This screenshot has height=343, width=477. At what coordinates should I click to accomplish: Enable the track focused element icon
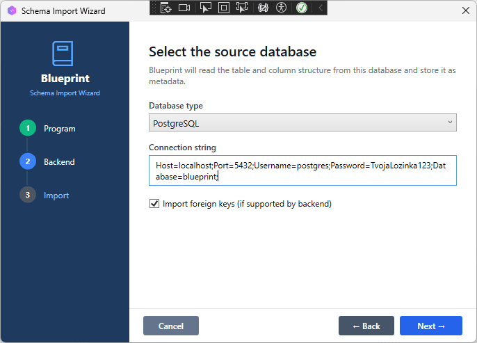(x=242, y=8)
